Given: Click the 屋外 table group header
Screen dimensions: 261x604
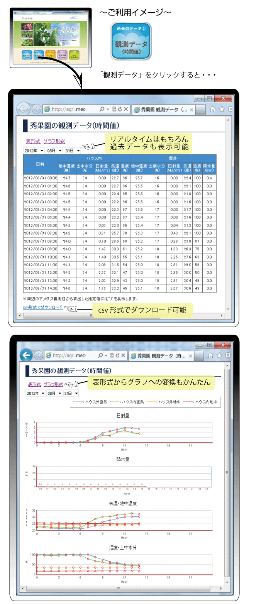Looking at the screenshot, I should coord(173,158).
